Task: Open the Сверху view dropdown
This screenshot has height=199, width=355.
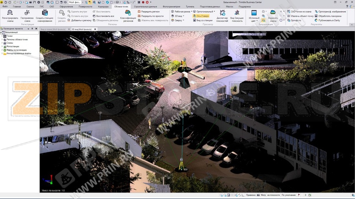Action: (x=178, y=20)
